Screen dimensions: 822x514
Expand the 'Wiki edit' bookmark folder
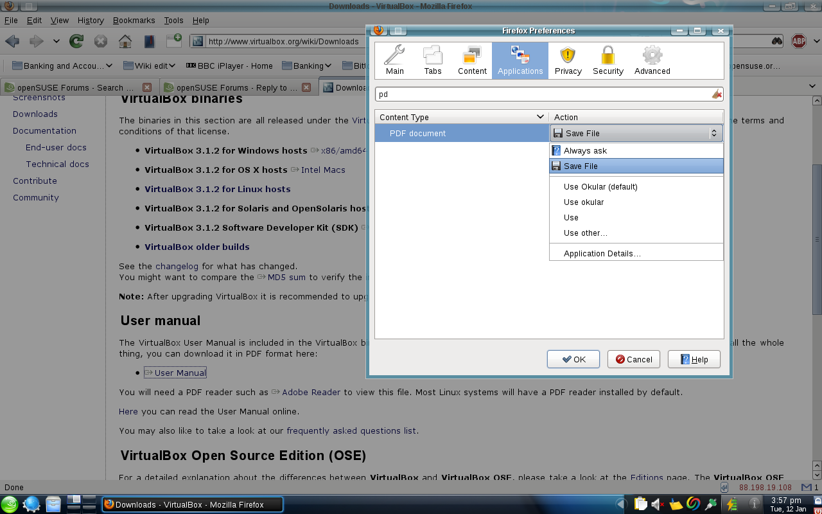pos(150,66)
